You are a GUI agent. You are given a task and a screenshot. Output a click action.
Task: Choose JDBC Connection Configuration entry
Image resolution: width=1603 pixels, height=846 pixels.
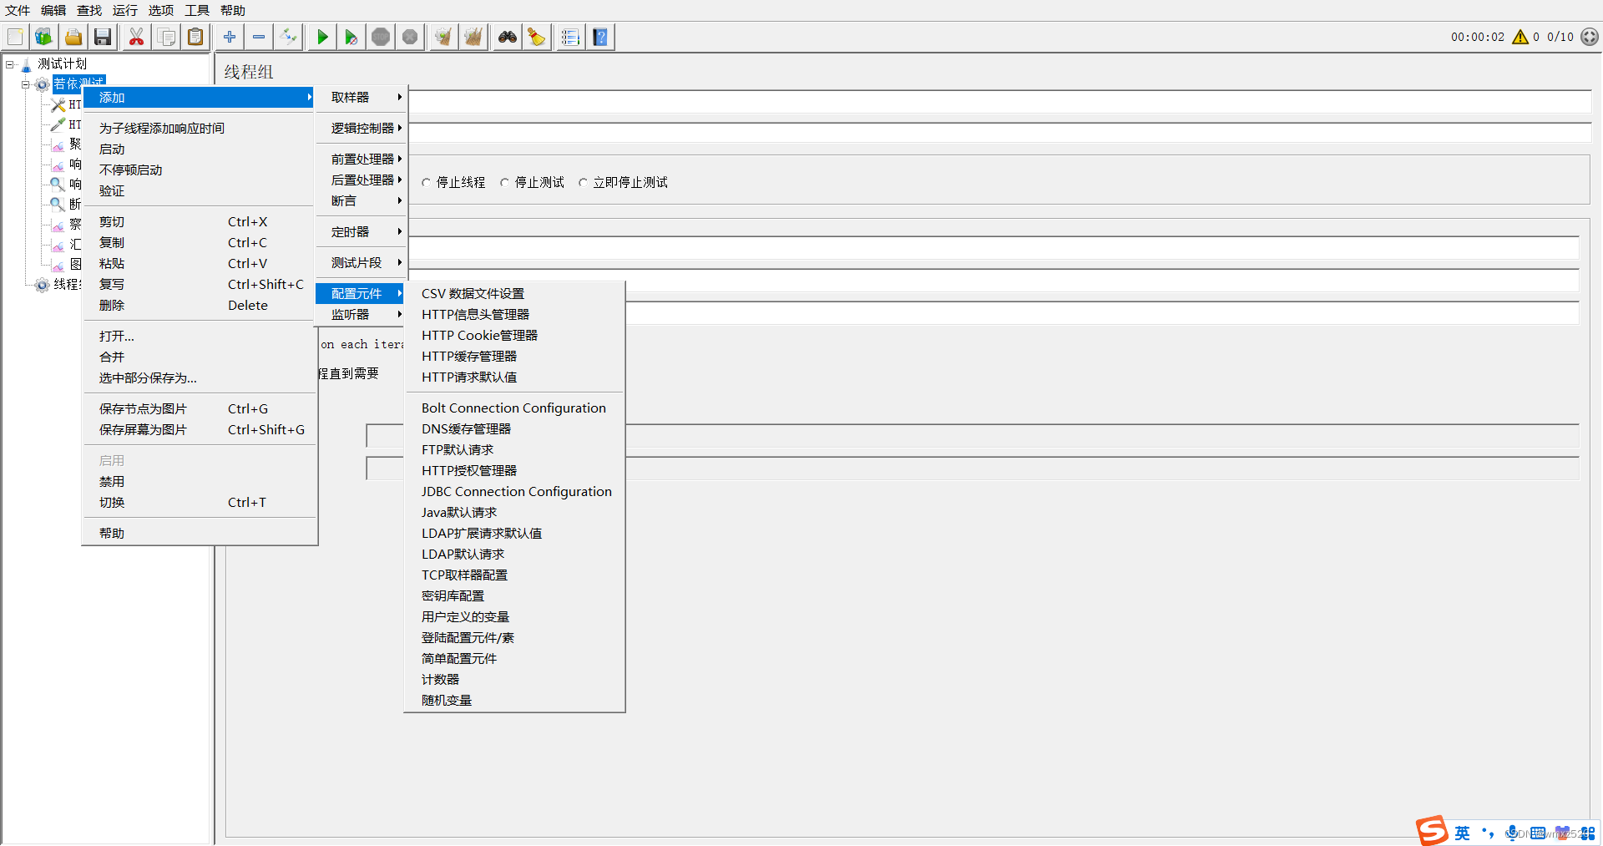pos(514,491)
